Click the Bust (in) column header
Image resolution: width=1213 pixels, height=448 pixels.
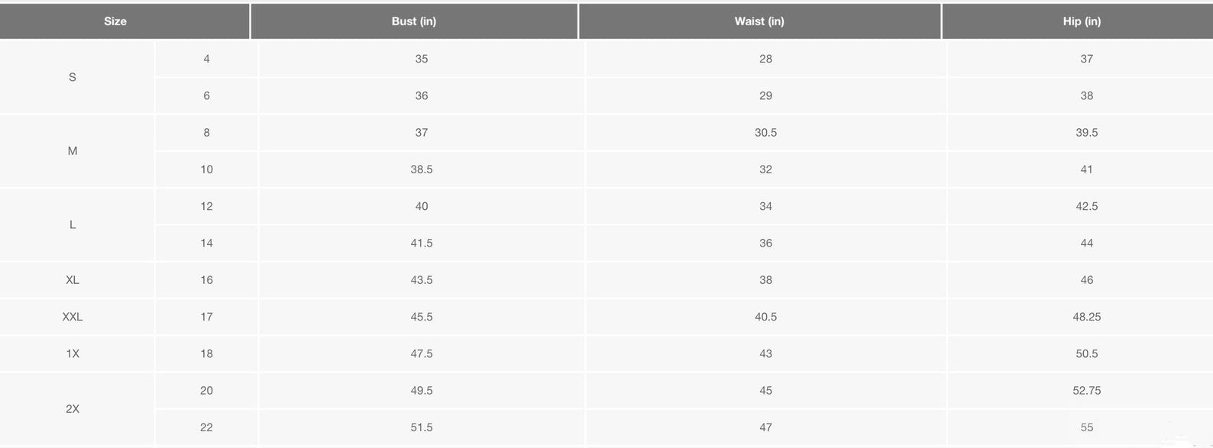click(x=414, y=21)
